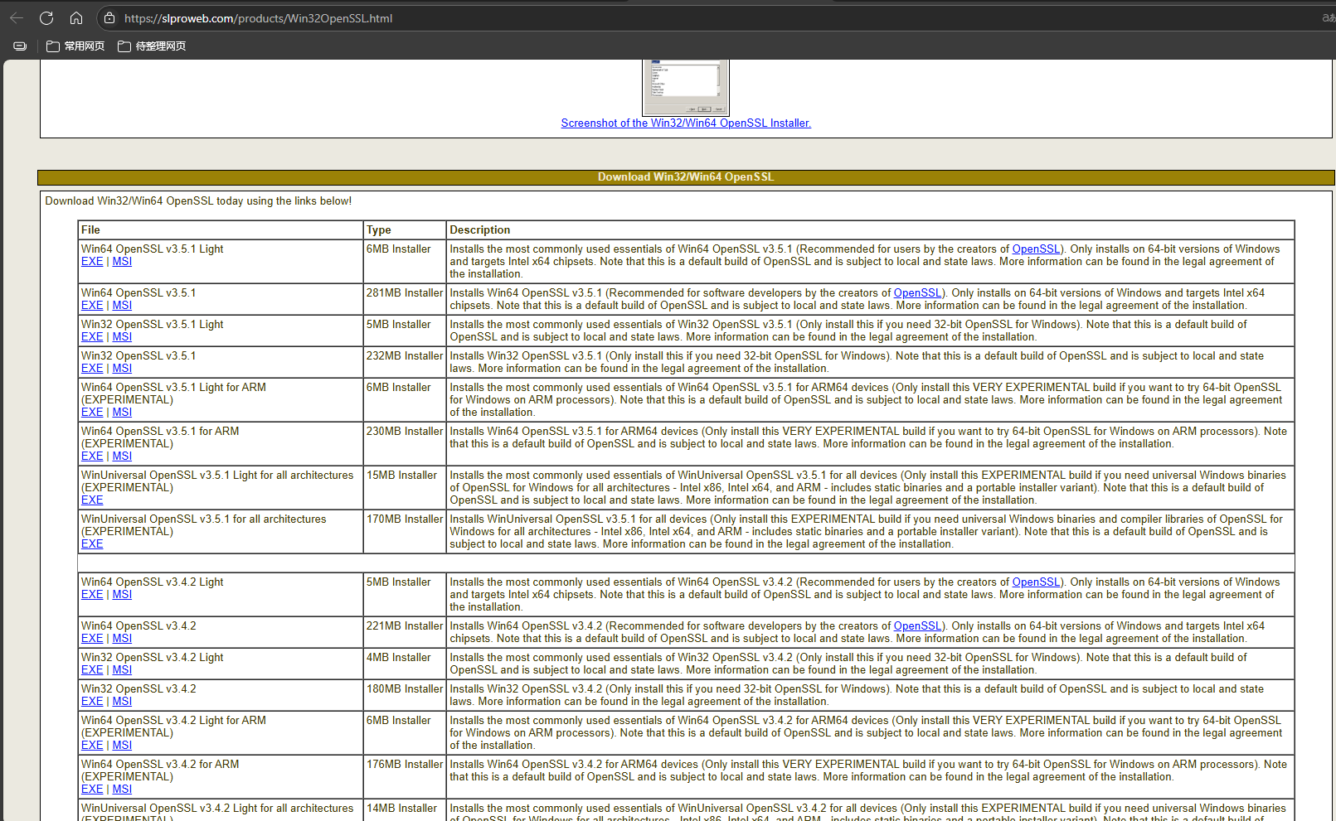The image size is (1336, 821).
Task: Download the Win64 OpenSSL v3.4.2 Light EXE
Action: tap(92, 595)
